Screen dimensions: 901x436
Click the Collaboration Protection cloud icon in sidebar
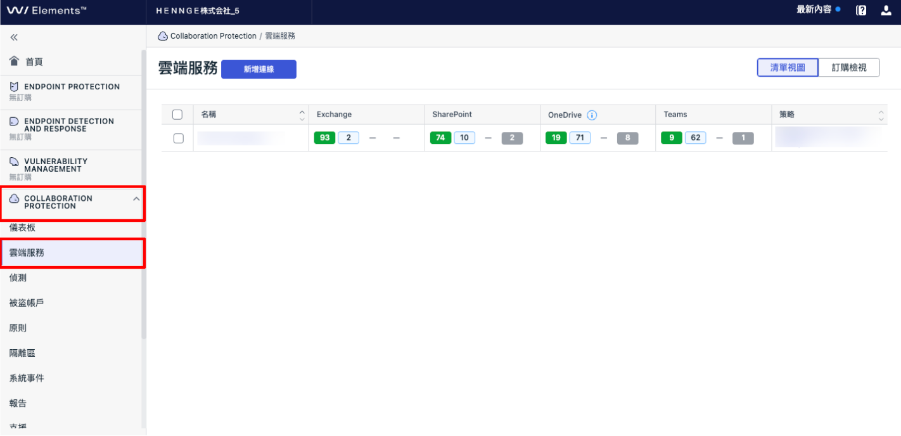(x=14, y=198)
